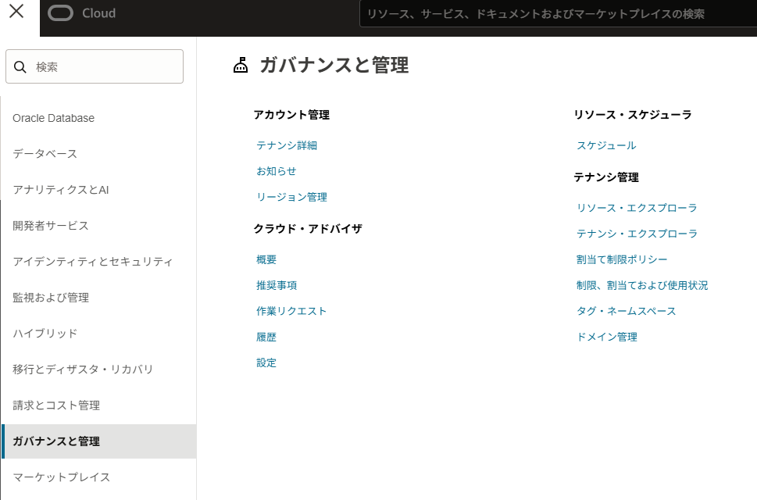The image size is (757, 500).
Task: Open 請求とコスト管理 menu category
Action: click(56, 405)
